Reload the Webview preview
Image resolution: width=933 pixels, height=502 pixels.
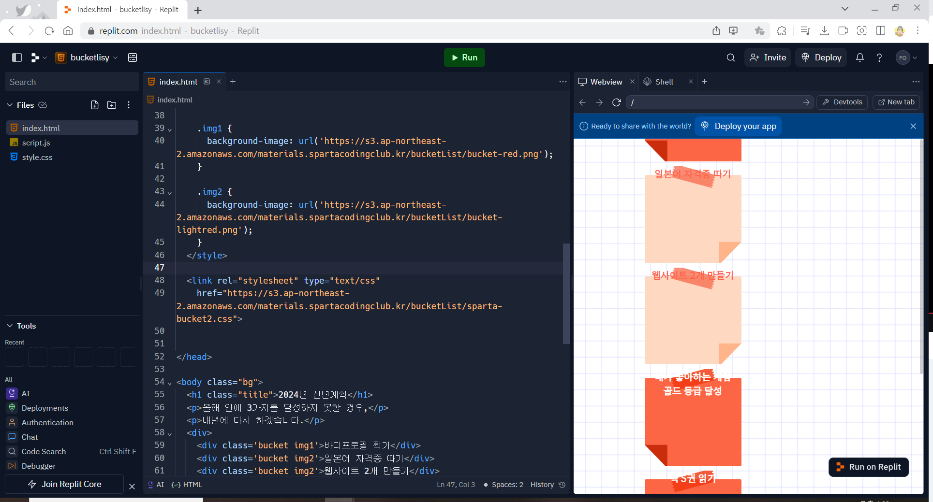click(617, 102)
